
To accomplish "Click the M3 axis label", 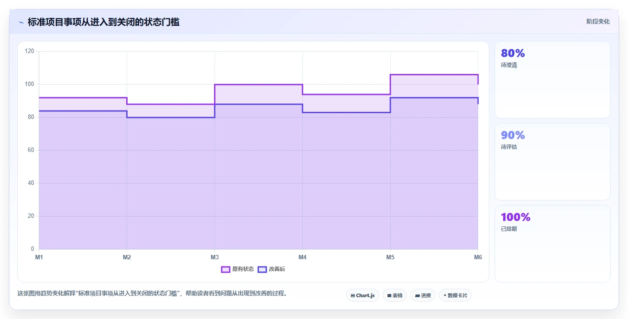I will coord(215,257).
